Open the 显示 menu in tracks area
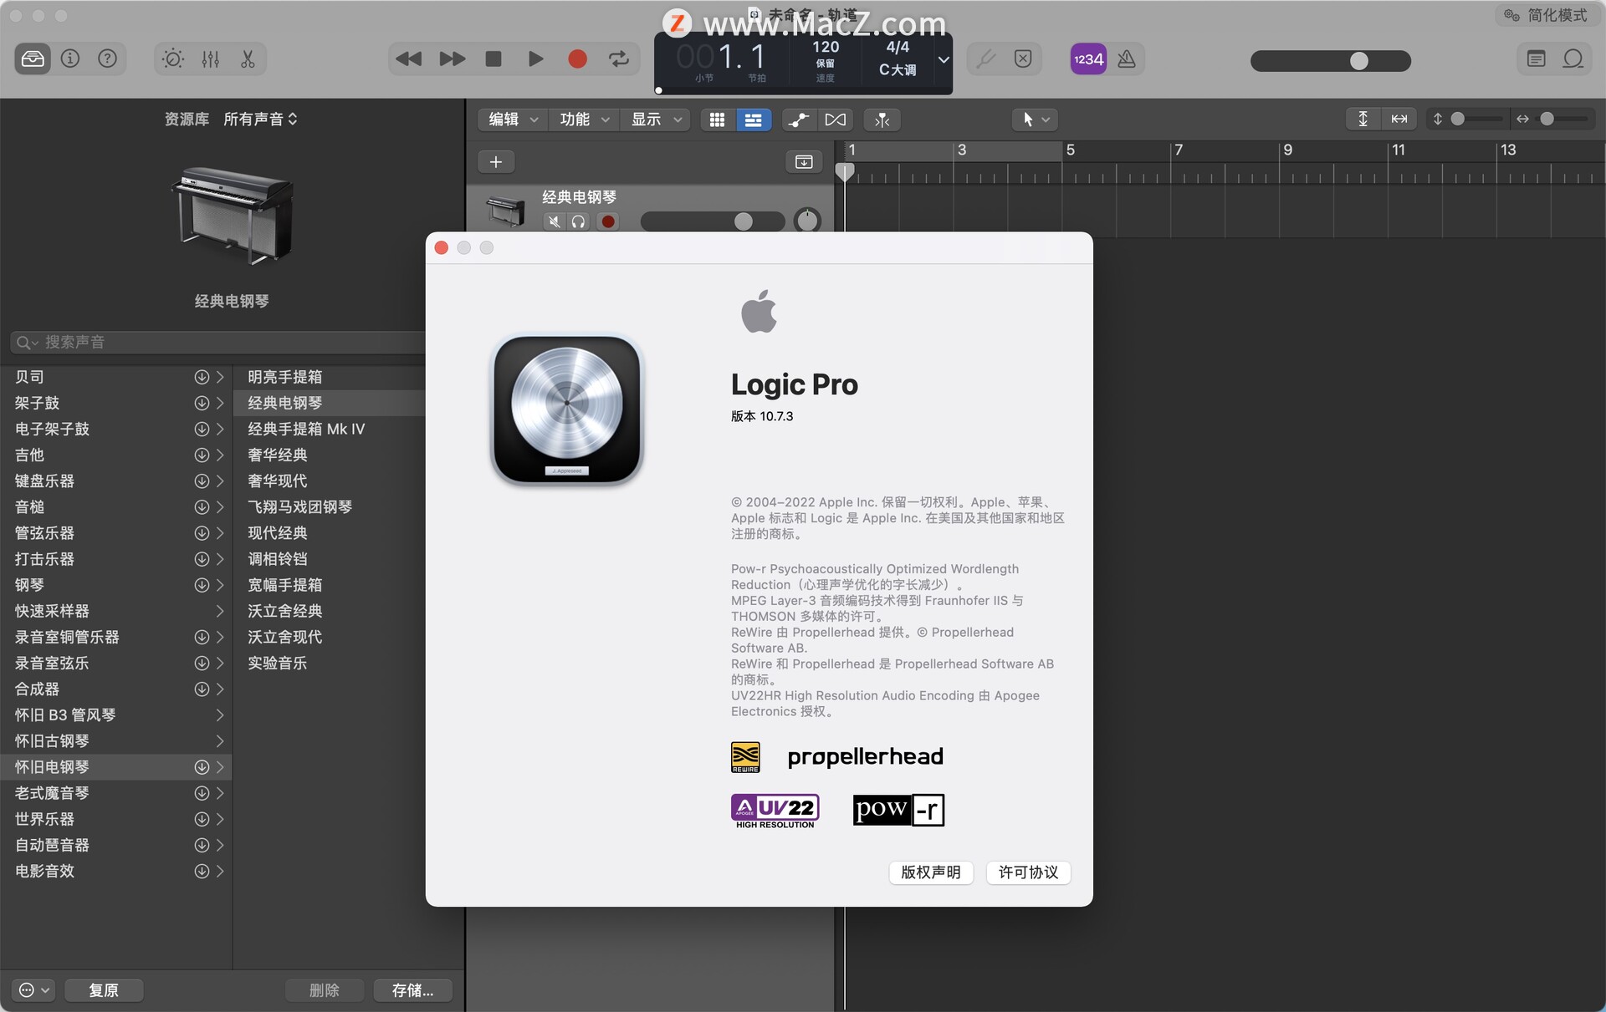Image resolution: width=1606 pixels, height=1012 pixels. 656,120
